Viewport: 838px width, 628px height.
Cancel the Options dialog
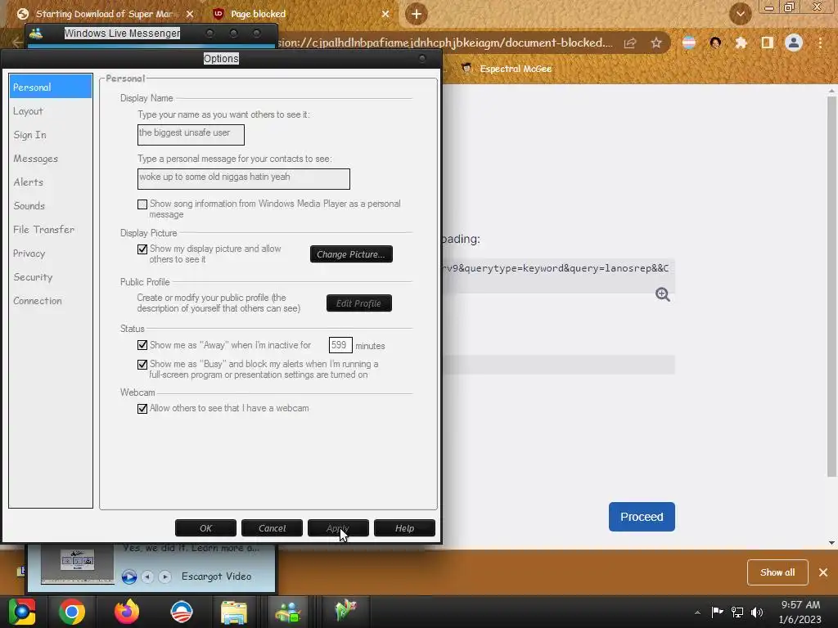tap(272, 528)
